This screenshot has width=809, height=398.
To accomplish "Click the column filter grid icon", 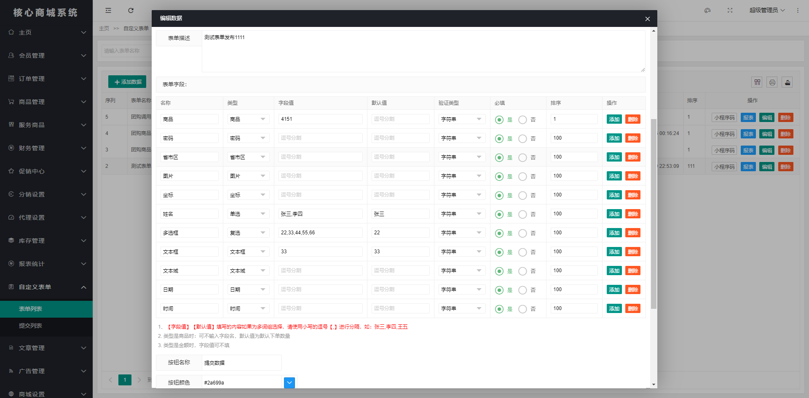I will tap(757, 82).
